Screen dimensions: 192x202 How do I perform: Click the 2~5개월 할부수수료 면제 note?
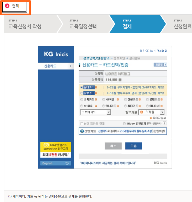(x=135, y=93)
